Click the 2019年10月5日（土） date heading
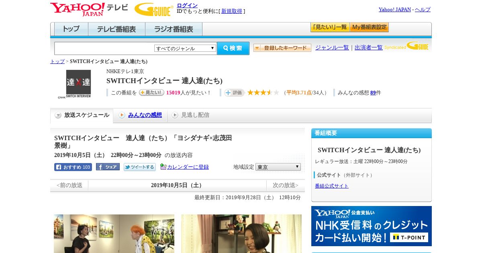This screenshot has height=253, width=482. point(177,185)
